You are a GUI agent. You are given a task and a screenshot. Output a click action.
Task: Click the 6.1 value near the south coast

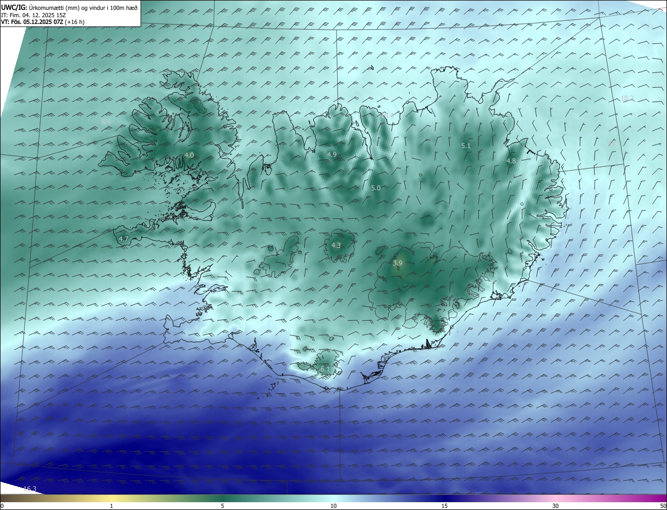325,369
